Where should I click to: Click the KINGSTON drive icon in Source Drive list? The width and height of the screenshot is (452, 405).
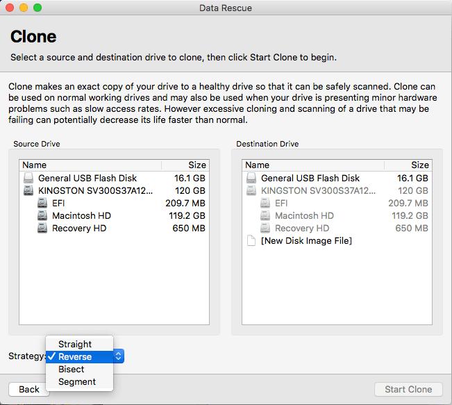pos(28,190)
